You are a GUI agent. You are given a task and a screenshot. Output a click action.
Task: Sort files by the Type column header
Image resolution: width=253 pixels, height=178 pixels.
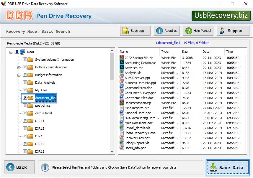click(x=165, y=52)
